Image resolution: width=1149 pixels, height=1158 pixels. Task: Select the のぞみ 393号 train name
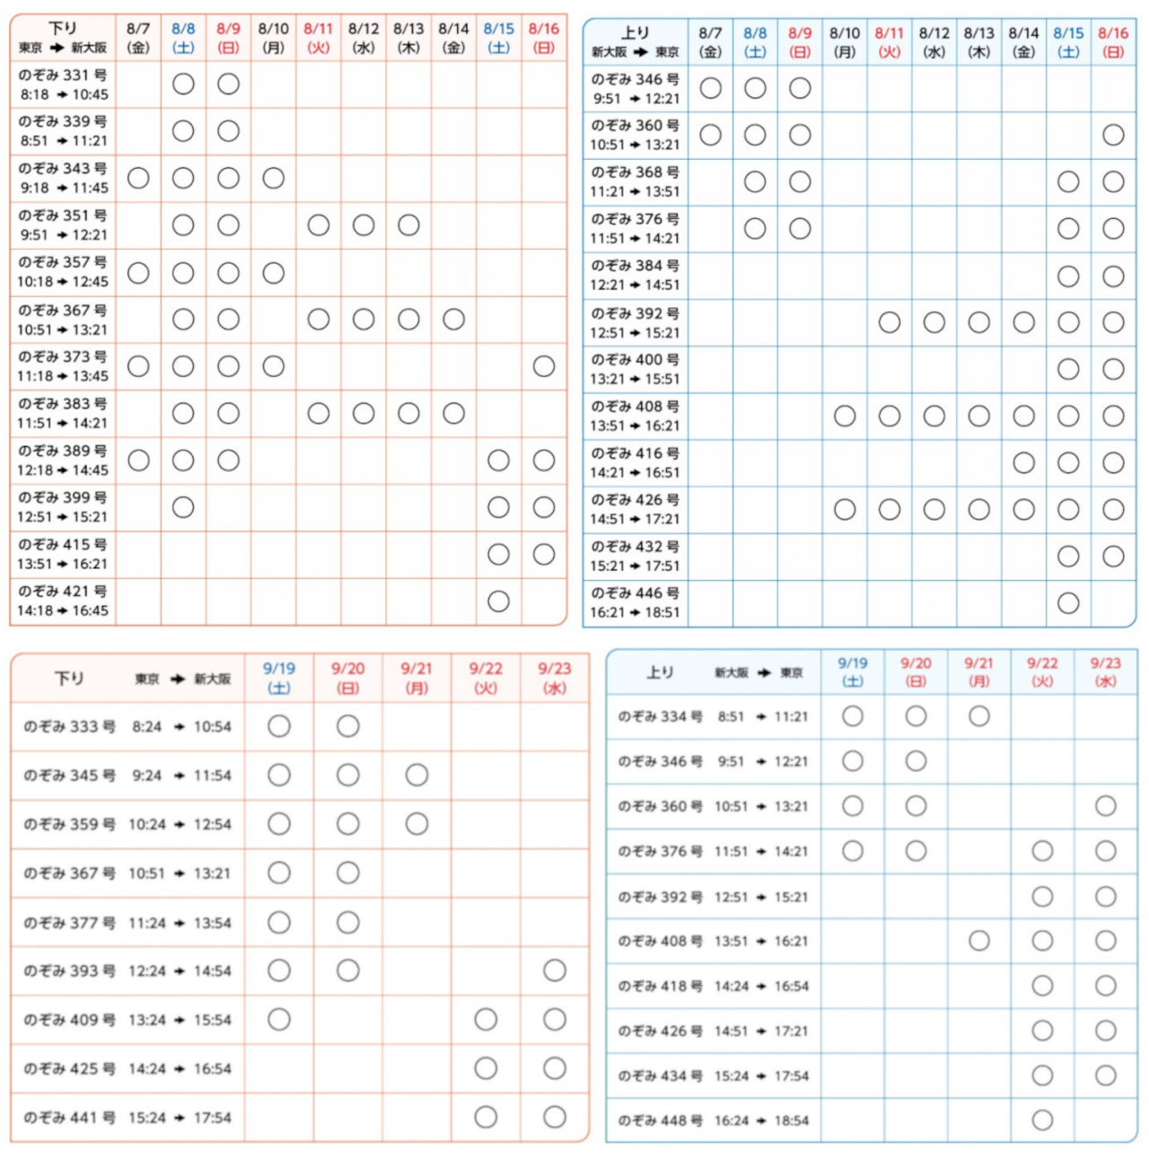[69, 971]
